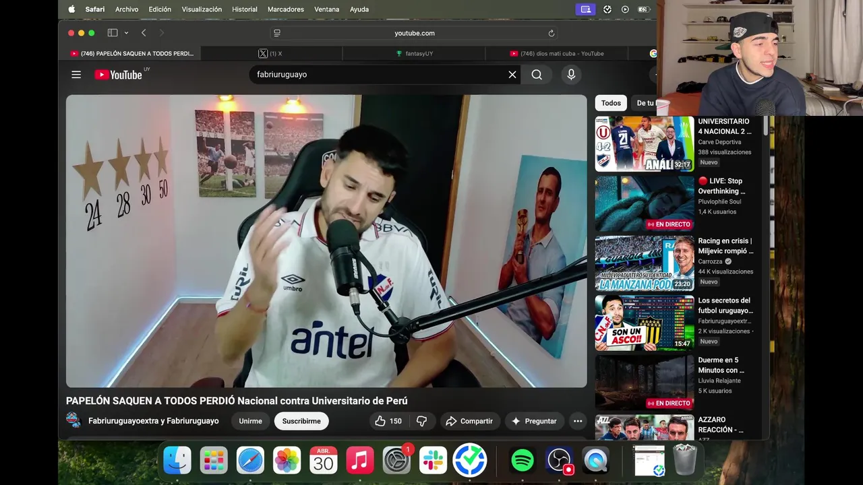Open Music app from the Dock
This screenshot has width=863, height=485.
point(360,461)
